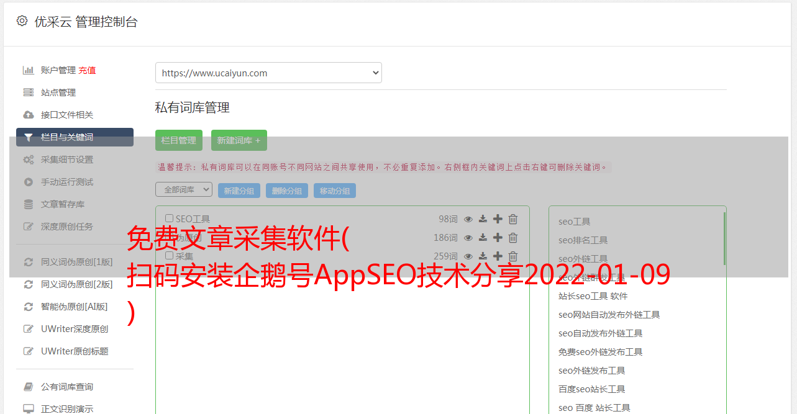Open the 全部词库 group dropdown
This screenshot has height=414, width=797.
(184, 189)
